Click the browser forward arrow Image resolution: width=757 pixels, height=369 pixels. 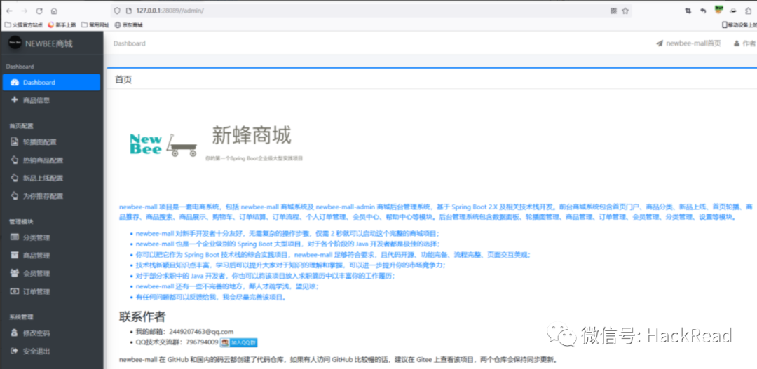coord(24,11)
